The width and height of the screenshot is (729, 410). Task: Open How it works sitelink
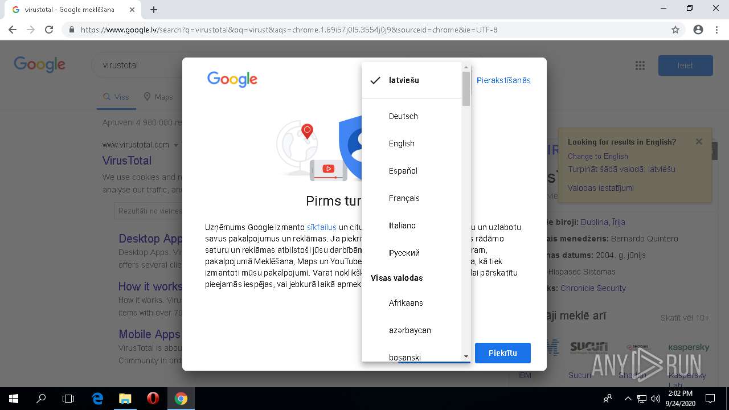[x=150, y=286]
